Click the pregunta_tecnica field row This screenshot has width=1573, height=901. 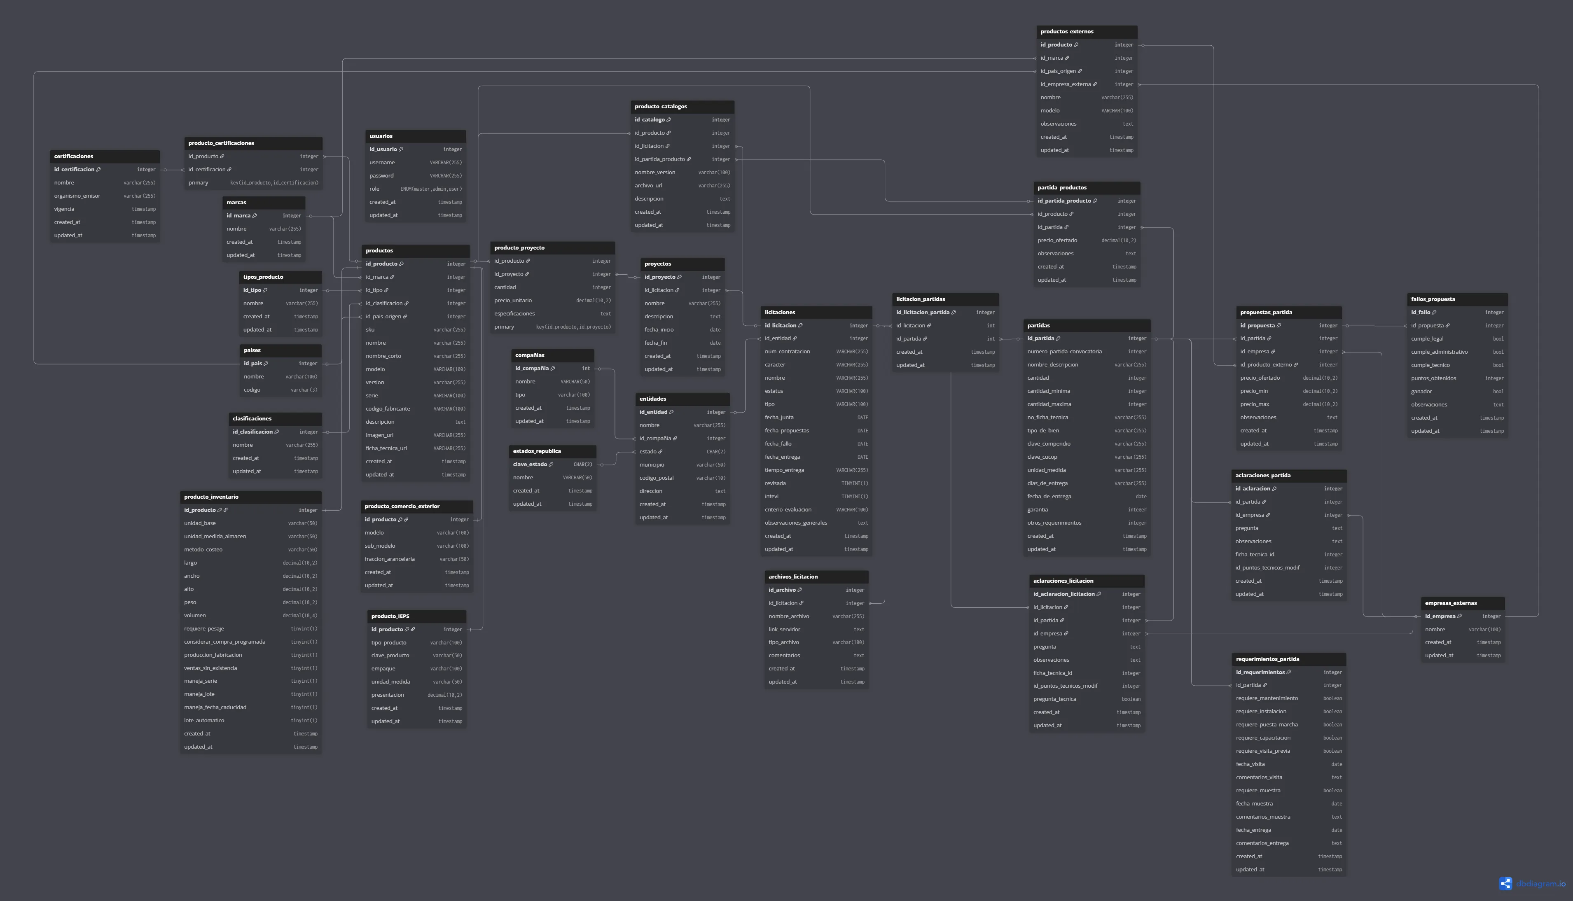(x=1087, y=699)
